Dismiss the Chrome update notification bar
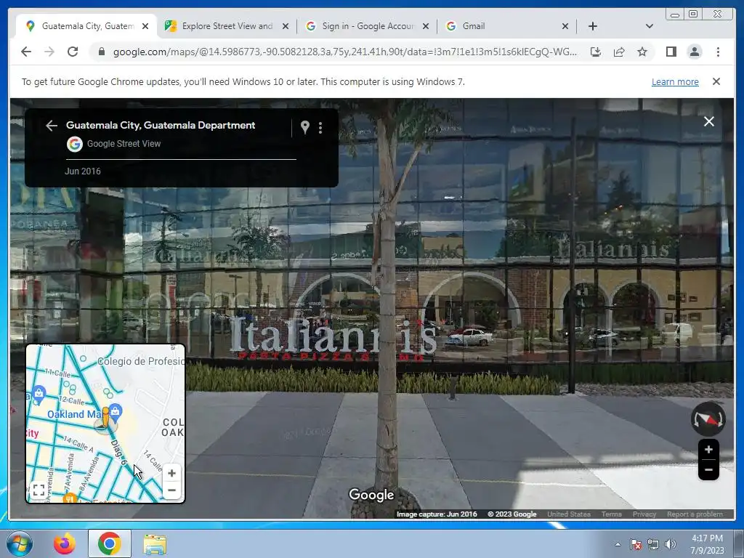 [x=716, y=81]
